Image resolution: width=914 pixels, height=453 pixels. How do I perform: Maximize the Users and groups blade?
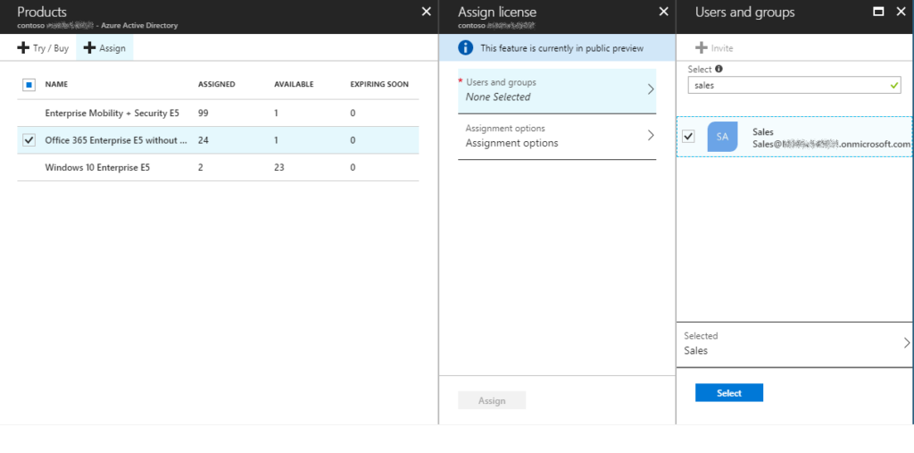878,13
